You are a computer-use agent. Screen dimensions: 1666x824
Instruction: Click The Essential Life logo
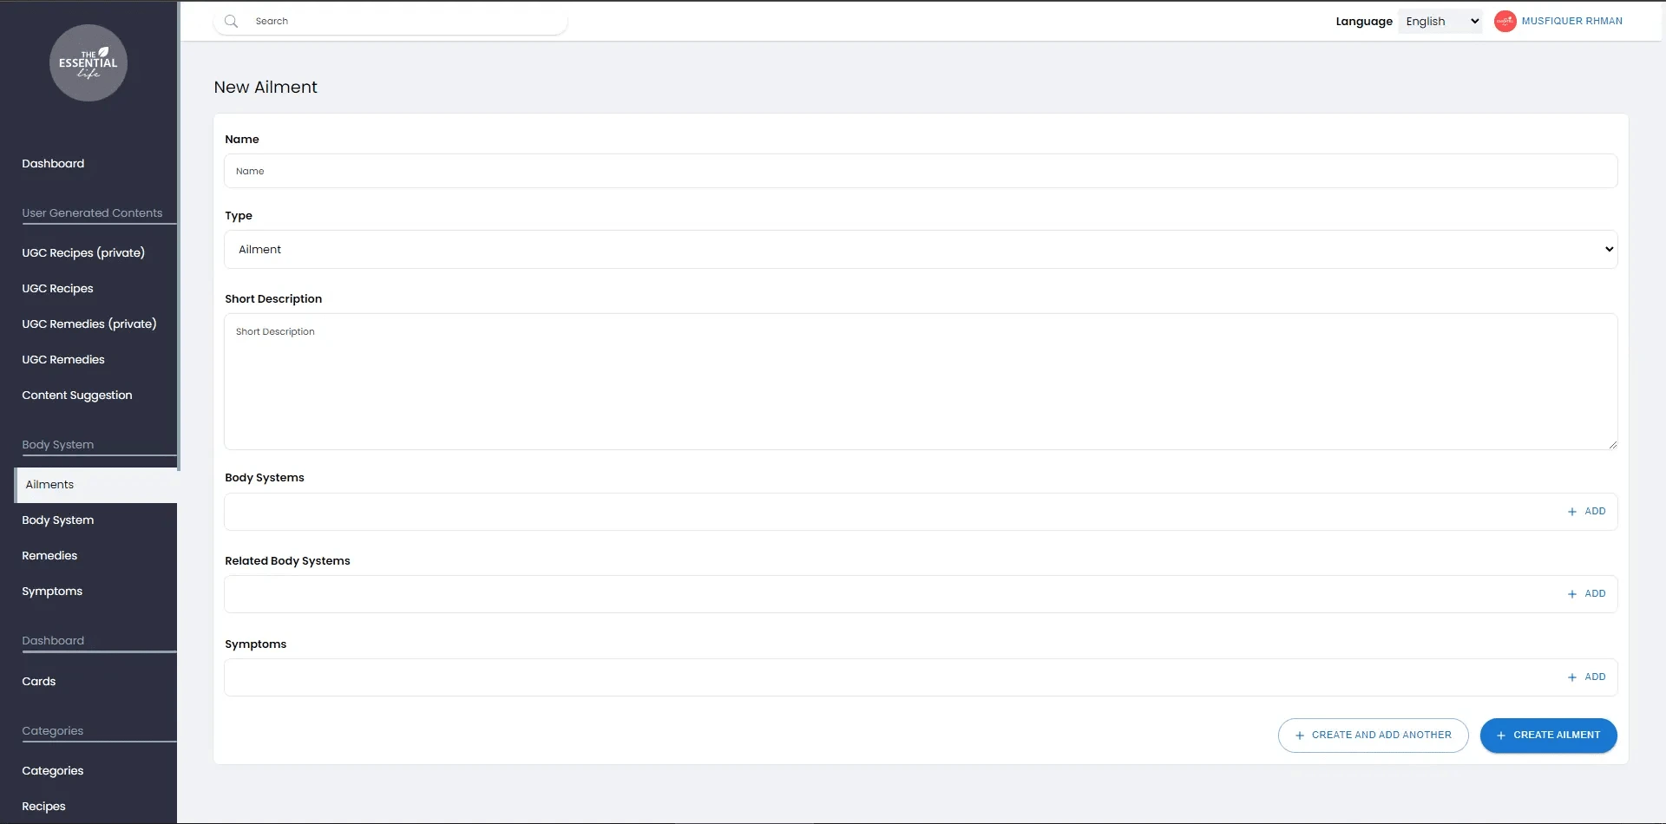click(x=89, y=63)
